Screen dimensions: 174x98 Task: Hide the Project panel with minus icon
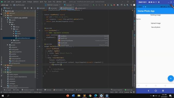[35, 8]
